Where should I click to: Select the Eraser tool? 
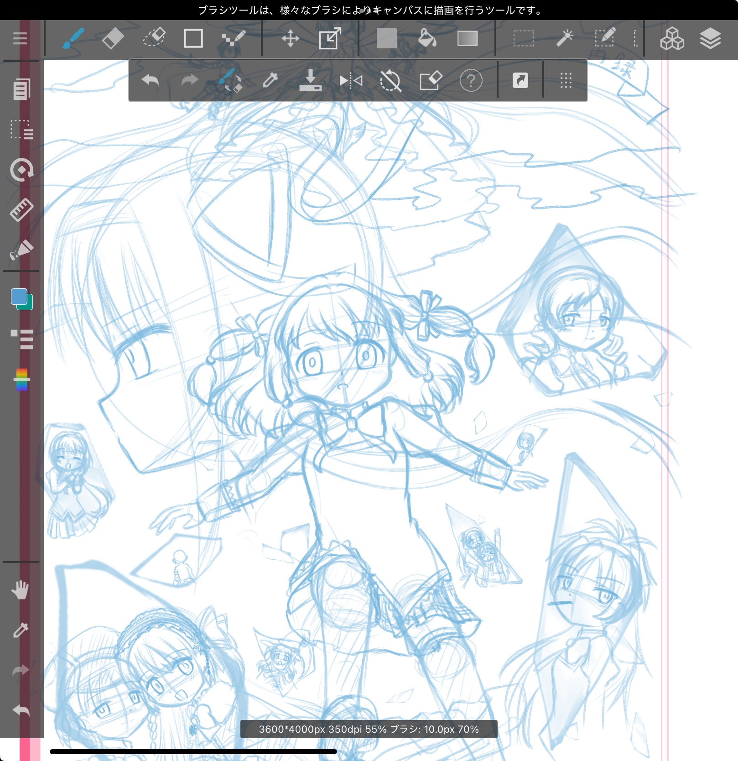[113, 38]
